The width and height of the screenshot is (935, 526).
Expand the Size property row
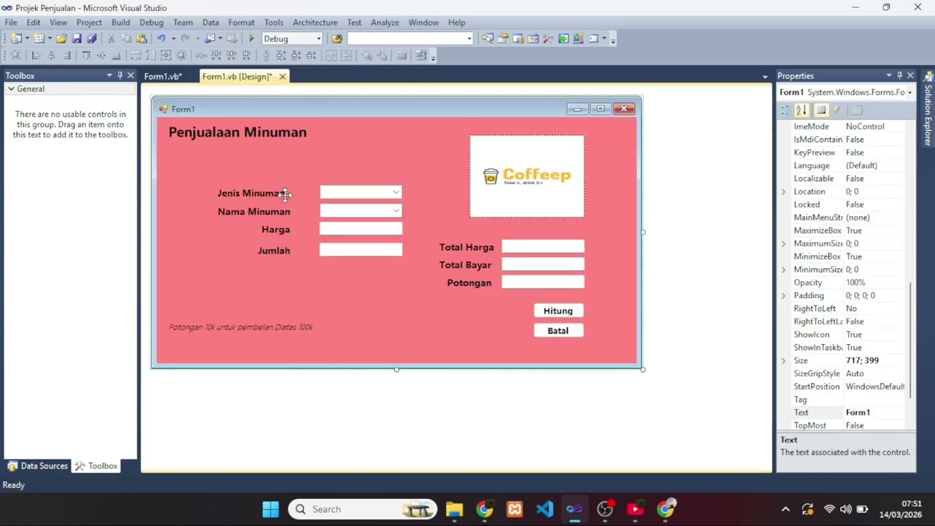[784, 361]
